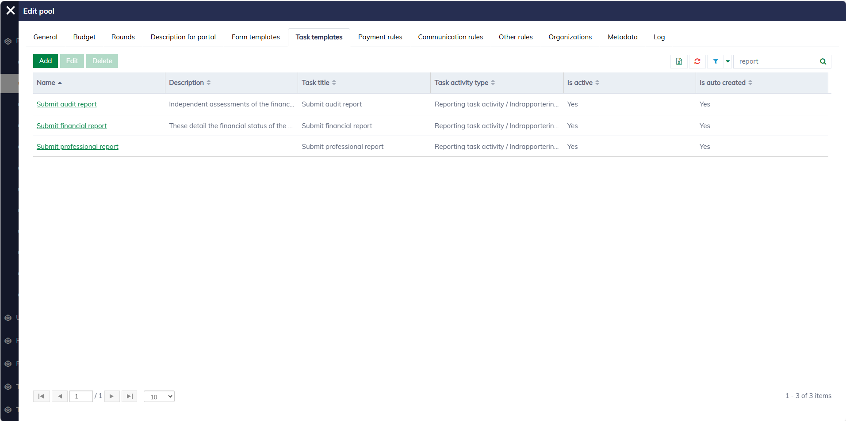Image resolution: width=846 pixels, height=421 pixels.
Task: Close the Edit pool dialog
Action: click(x=11, y=11)
